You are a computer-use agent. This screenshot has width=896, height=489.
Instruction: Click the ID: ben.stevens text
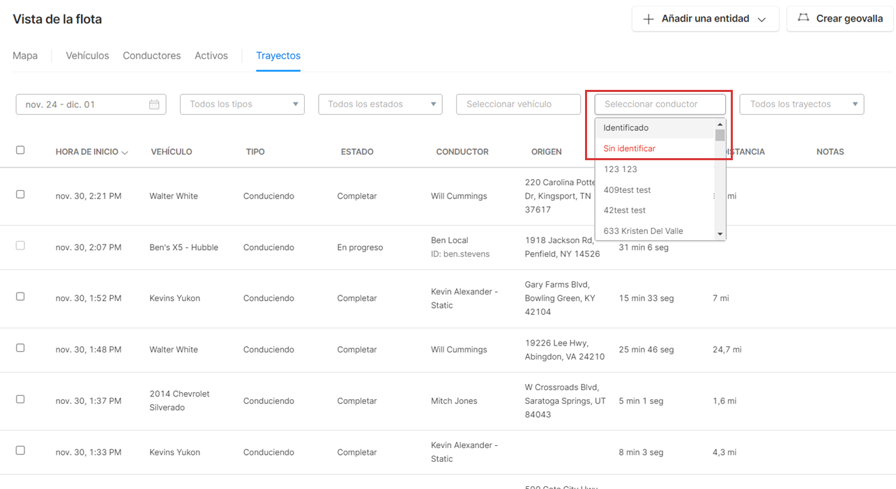tap(460, 254)
